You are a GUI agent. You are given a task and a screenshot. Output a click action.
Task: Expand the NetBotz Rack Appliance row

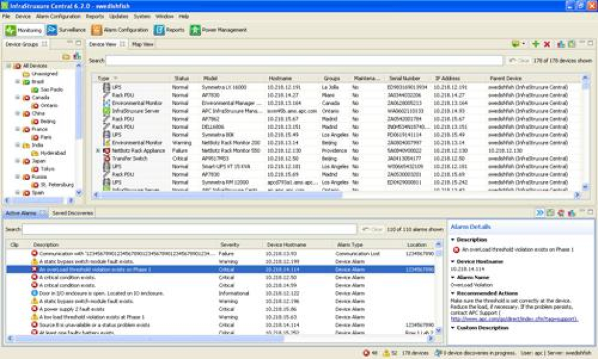pyautogui.click(x=98, y=150)
